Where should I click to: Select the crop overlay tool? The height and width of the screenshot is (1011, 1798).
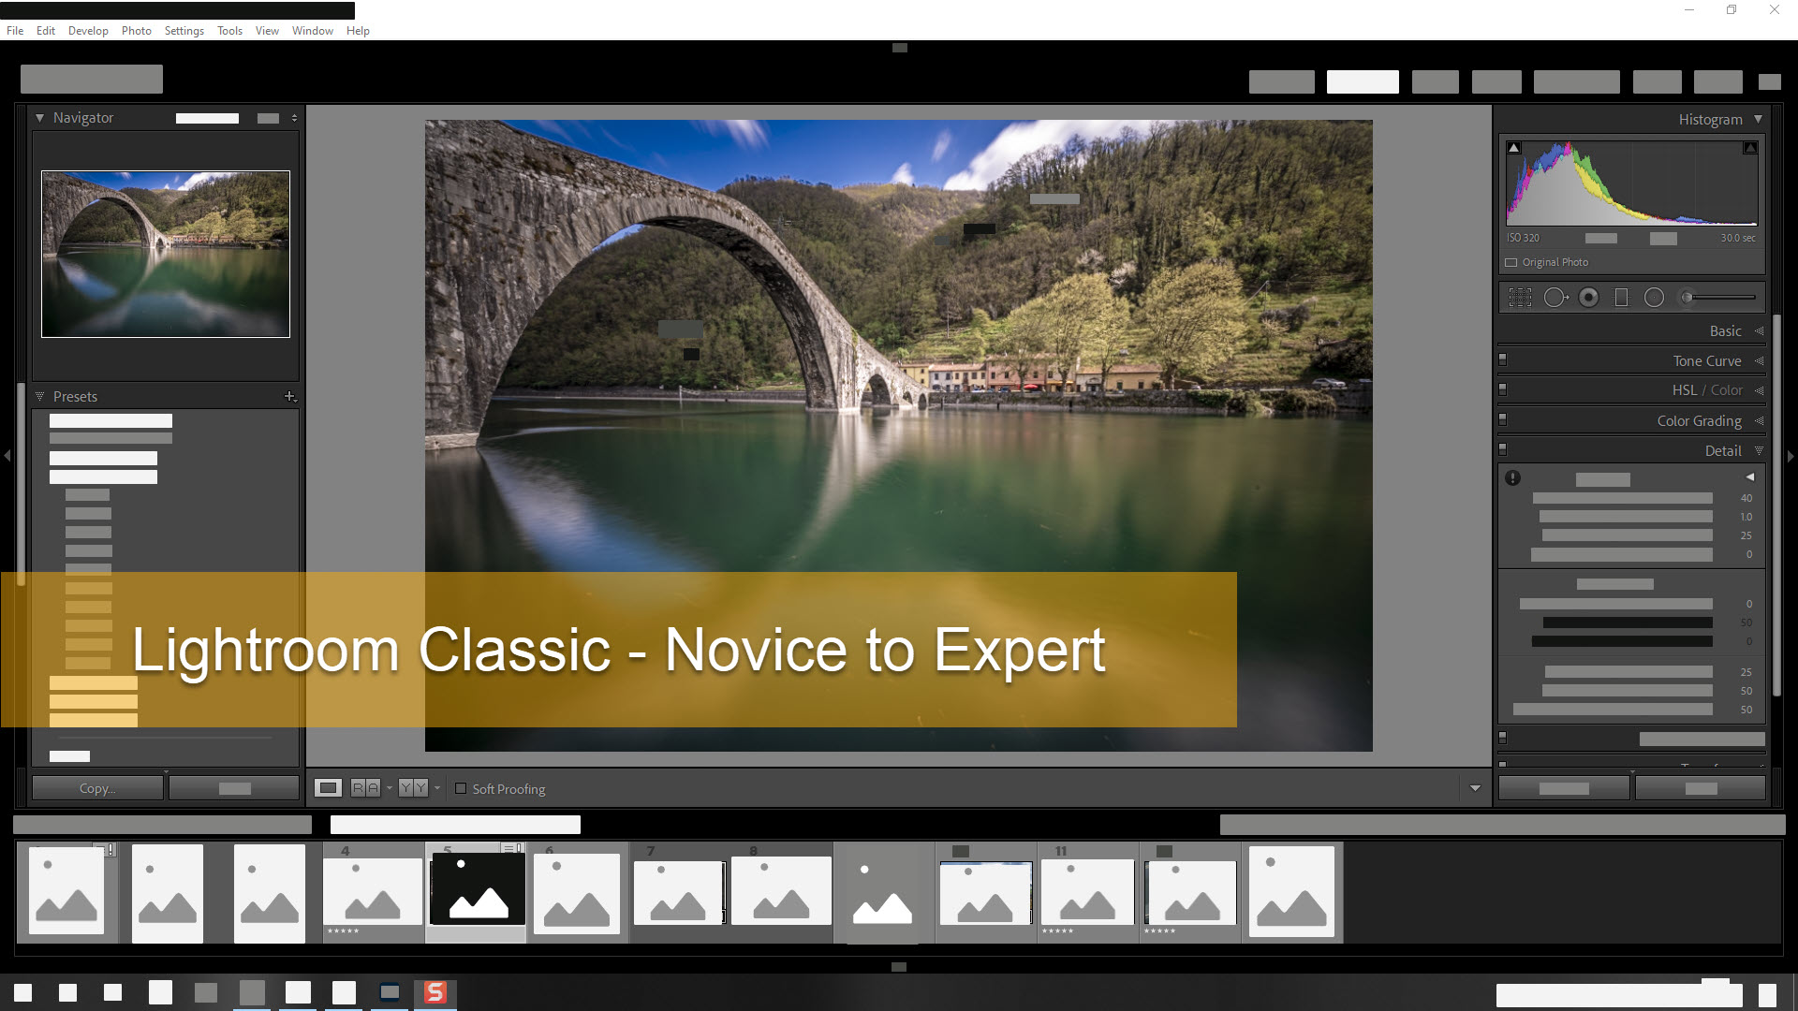1522,296
